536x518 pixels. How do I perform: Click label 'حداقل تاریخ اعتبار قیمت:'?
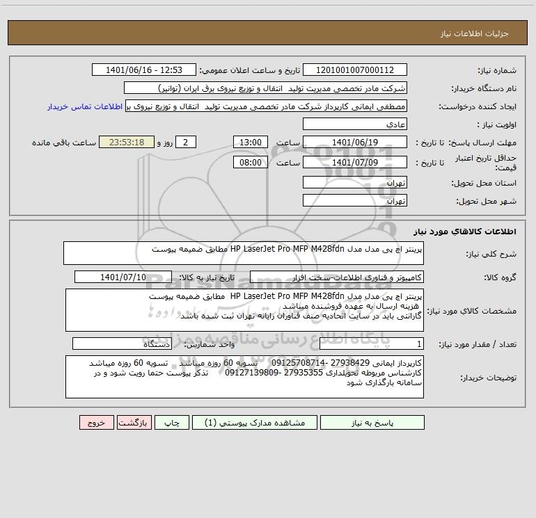(x=486, y=163)
